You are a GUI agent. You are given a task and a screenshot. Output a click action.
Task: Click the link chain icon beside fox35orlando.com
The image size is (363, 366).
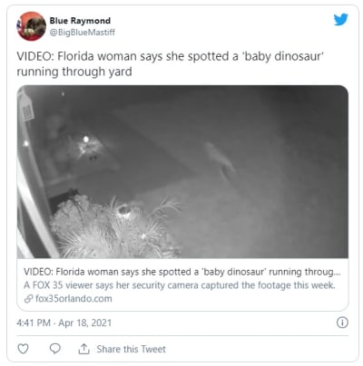tap(28, 299)
